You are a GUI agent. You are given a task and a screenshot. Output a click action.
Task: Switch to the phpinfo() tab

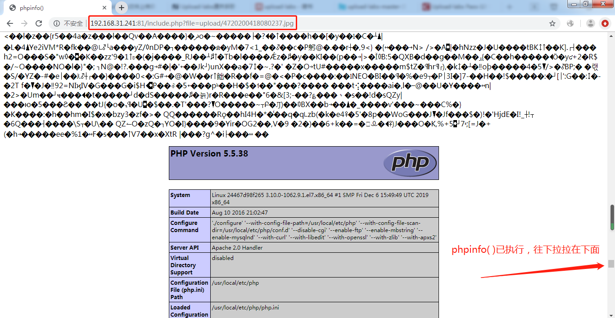(59, 8)
